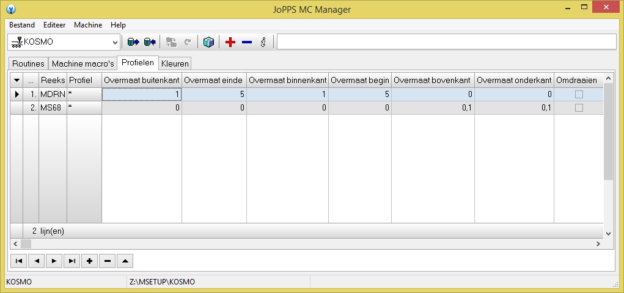The width and height of the screenshot is (624, 293).
Task: Toggle Omdraaien checkbox for MDRN row
Action: click(x=579, y=94)
